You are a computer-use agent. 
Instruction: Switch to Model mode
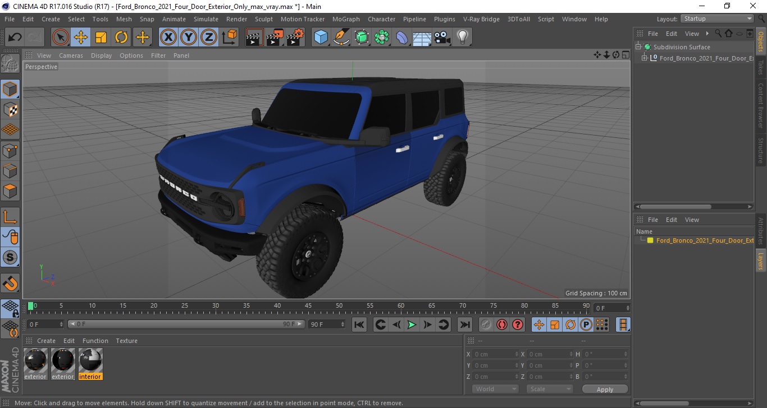click(x=10, y=89)
